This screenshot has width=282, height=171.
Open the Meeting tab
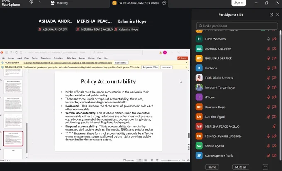click(59, 3)
